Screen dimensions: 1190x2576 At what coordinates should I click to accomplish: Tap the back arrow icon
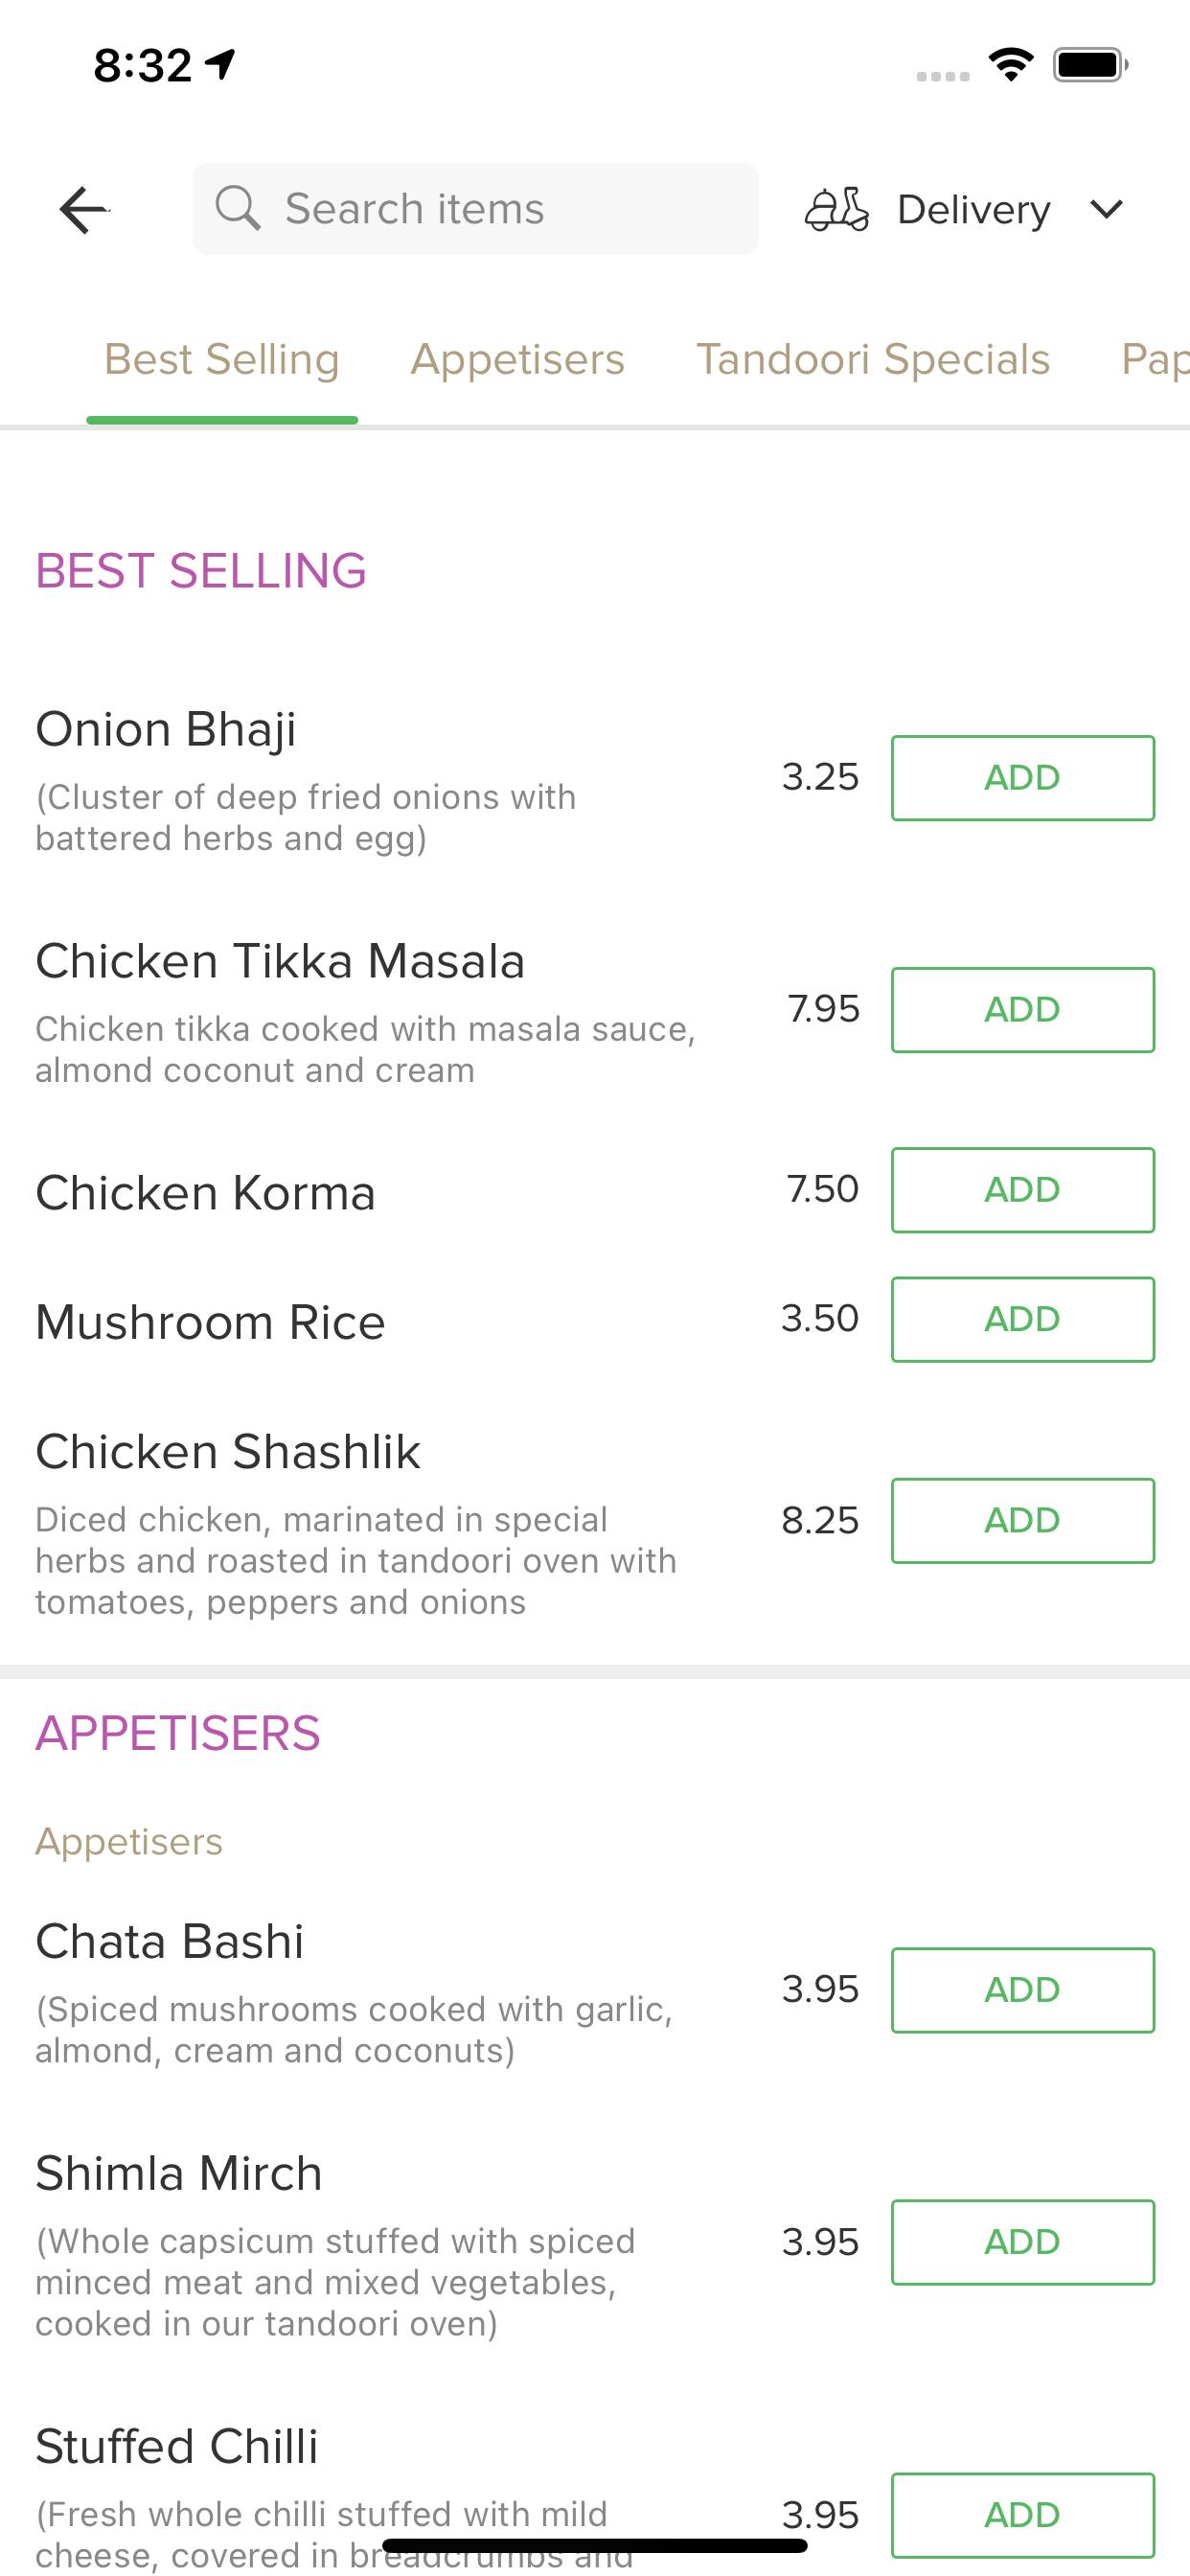[84, 210]
